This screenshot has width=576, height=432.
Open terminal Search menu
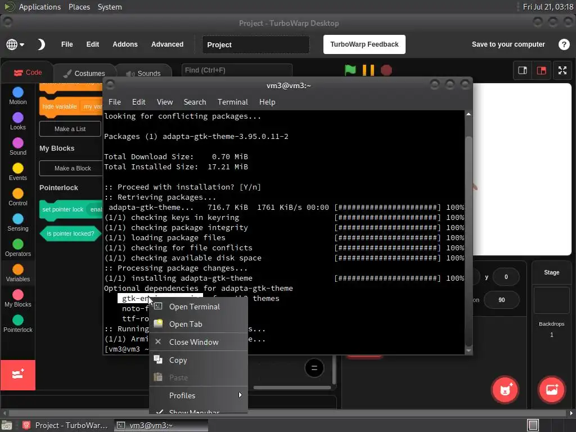195,102
